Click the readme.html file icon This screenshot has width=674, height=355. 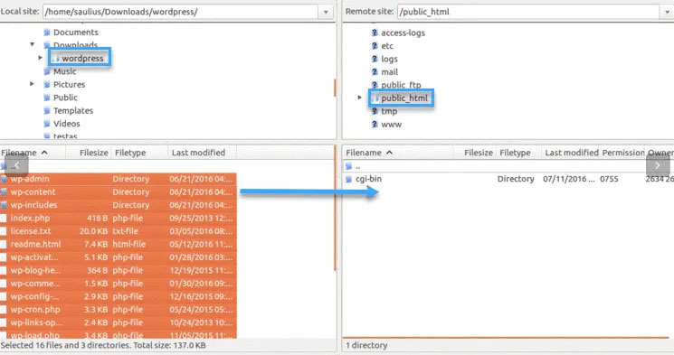[x=4, y=244]
